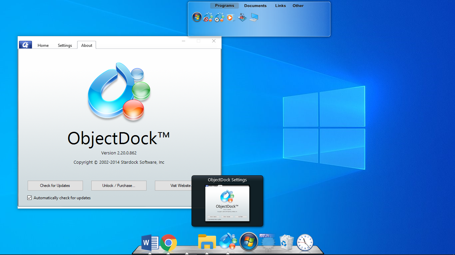Switch to the Documents tab
Image resolution: width=455 pixels, height=255 pixels.
(255, 6)
